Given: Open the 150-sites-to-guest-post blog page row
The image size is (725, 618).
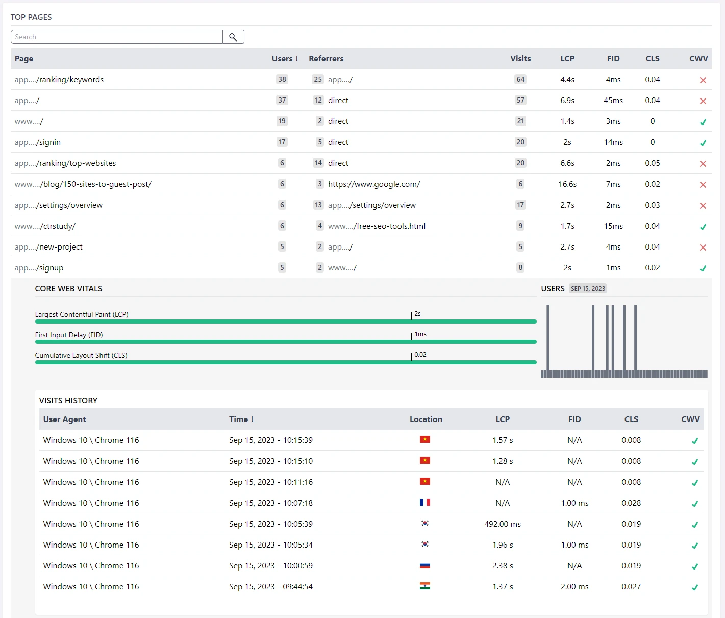Looking at the screenshot, I should click(x=361, y=184).
